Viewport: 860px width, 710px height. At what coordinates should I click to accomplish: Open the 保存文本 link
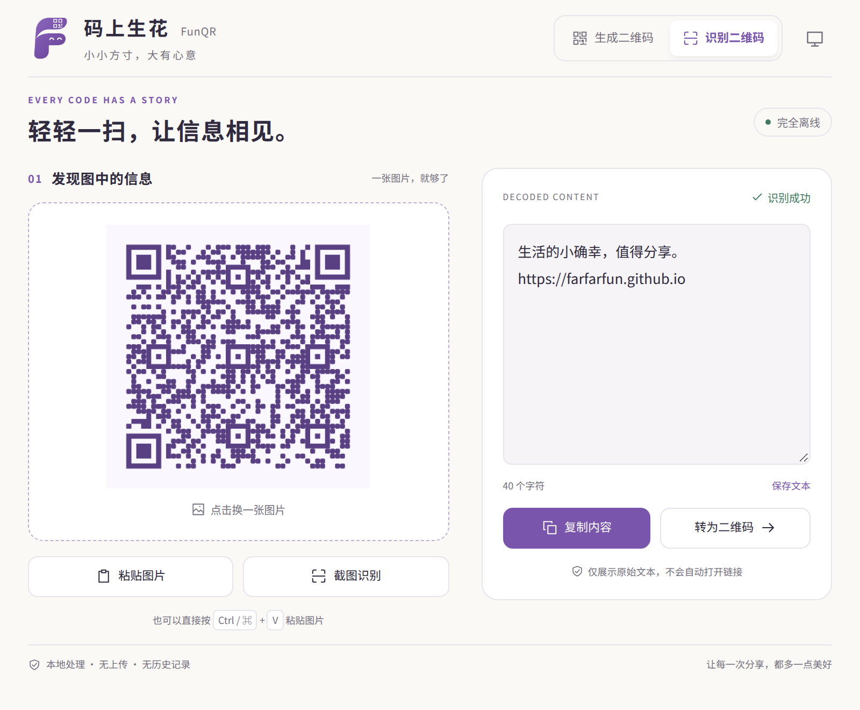pyautogui.click(x=791, y=486)
